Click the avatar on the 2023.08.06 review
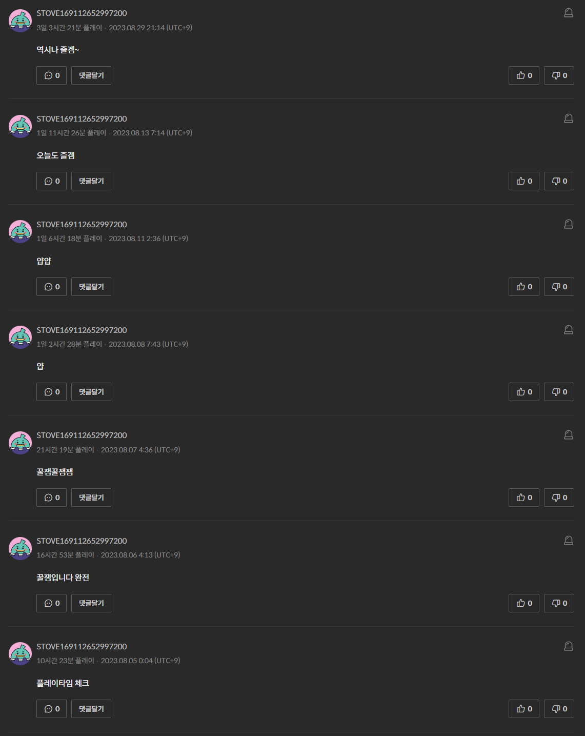 21,548
